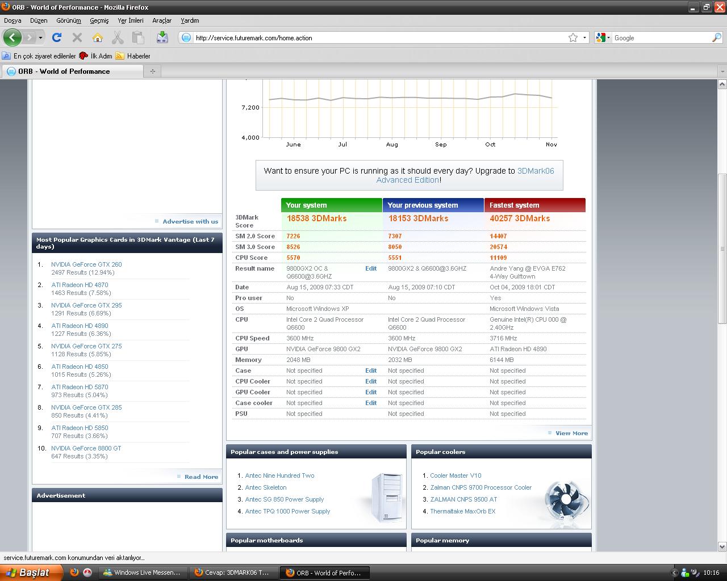Screen dimensions: 727x581
Task: Open the Haberler feed bookmark
Action: 133,56
